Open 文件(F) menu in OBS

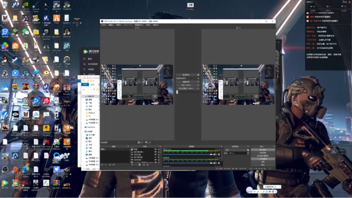click(x=103, y=25)
